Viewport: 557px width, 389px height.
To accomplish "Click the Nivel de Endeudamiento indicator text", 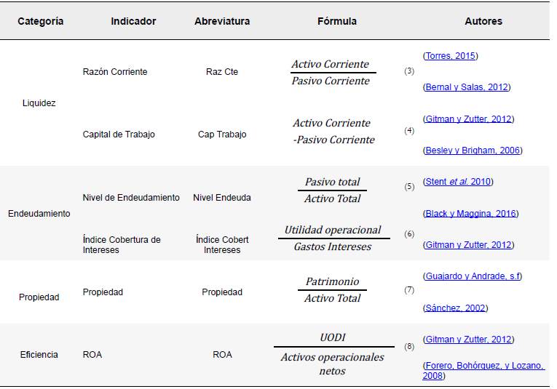I will 131,198.
